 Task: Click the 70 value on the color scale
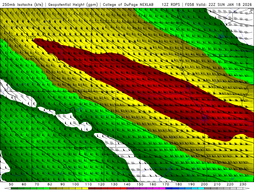tap(37, 184)
